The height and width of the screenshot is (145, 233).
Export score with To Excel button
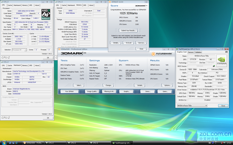(128, 43)
